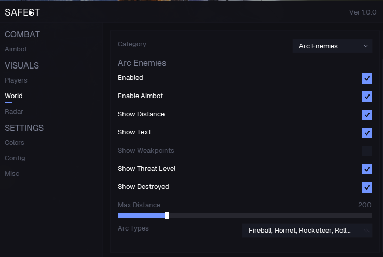Open the Category dropdown showing Arc Enemies

pyautogui.click(x=332, y=46)
